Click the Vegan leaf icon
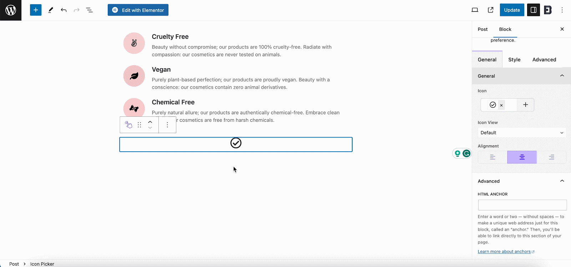The image size is (571, 267). pos(134,76)
